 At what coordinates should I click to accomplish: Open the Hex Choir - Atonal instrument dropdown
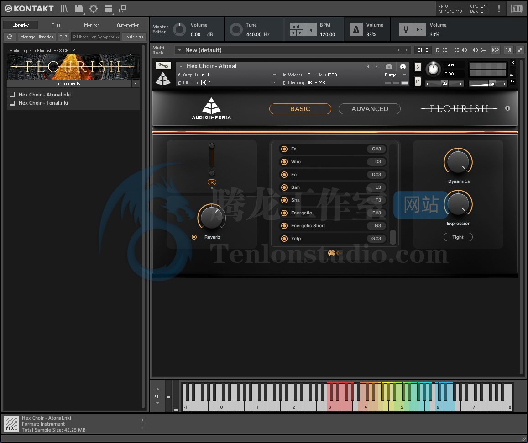(181, 66)
